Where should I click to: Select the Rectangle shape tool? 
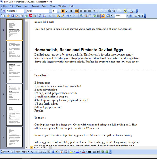pyautogui.click(x=40, y=152)
